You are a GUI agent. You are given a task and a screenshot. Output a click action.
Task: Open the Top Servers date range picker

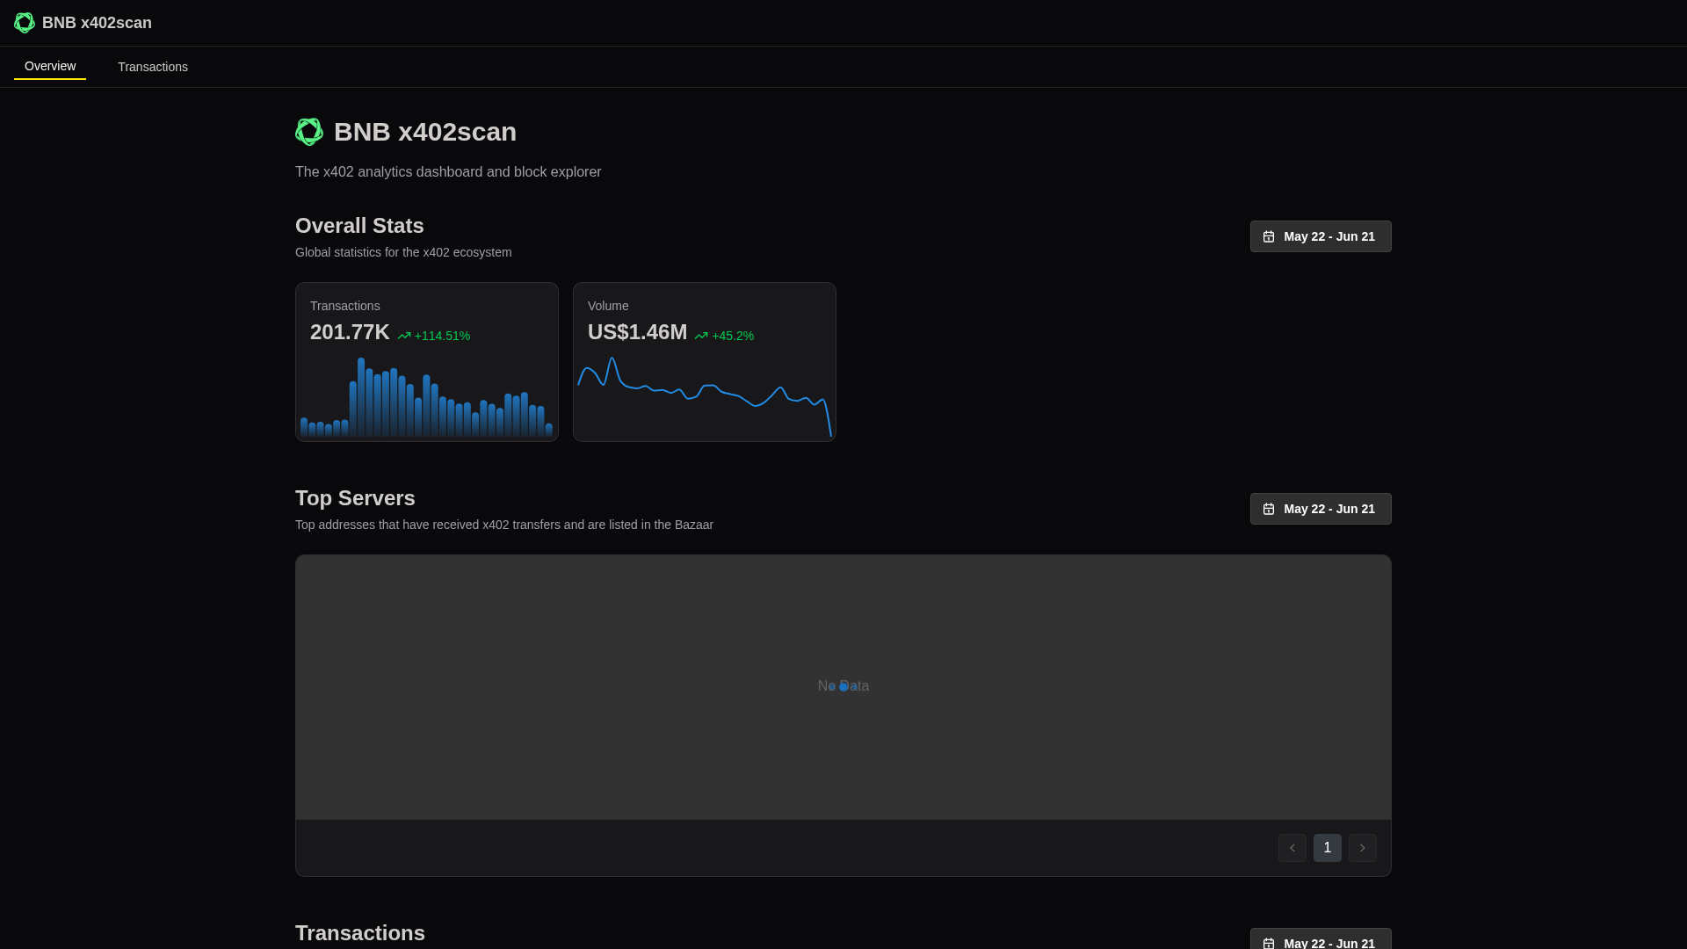1321,509
